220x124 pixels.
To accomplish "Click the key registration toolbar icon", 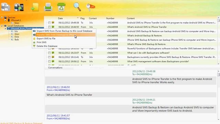I will tap(91, 7).
